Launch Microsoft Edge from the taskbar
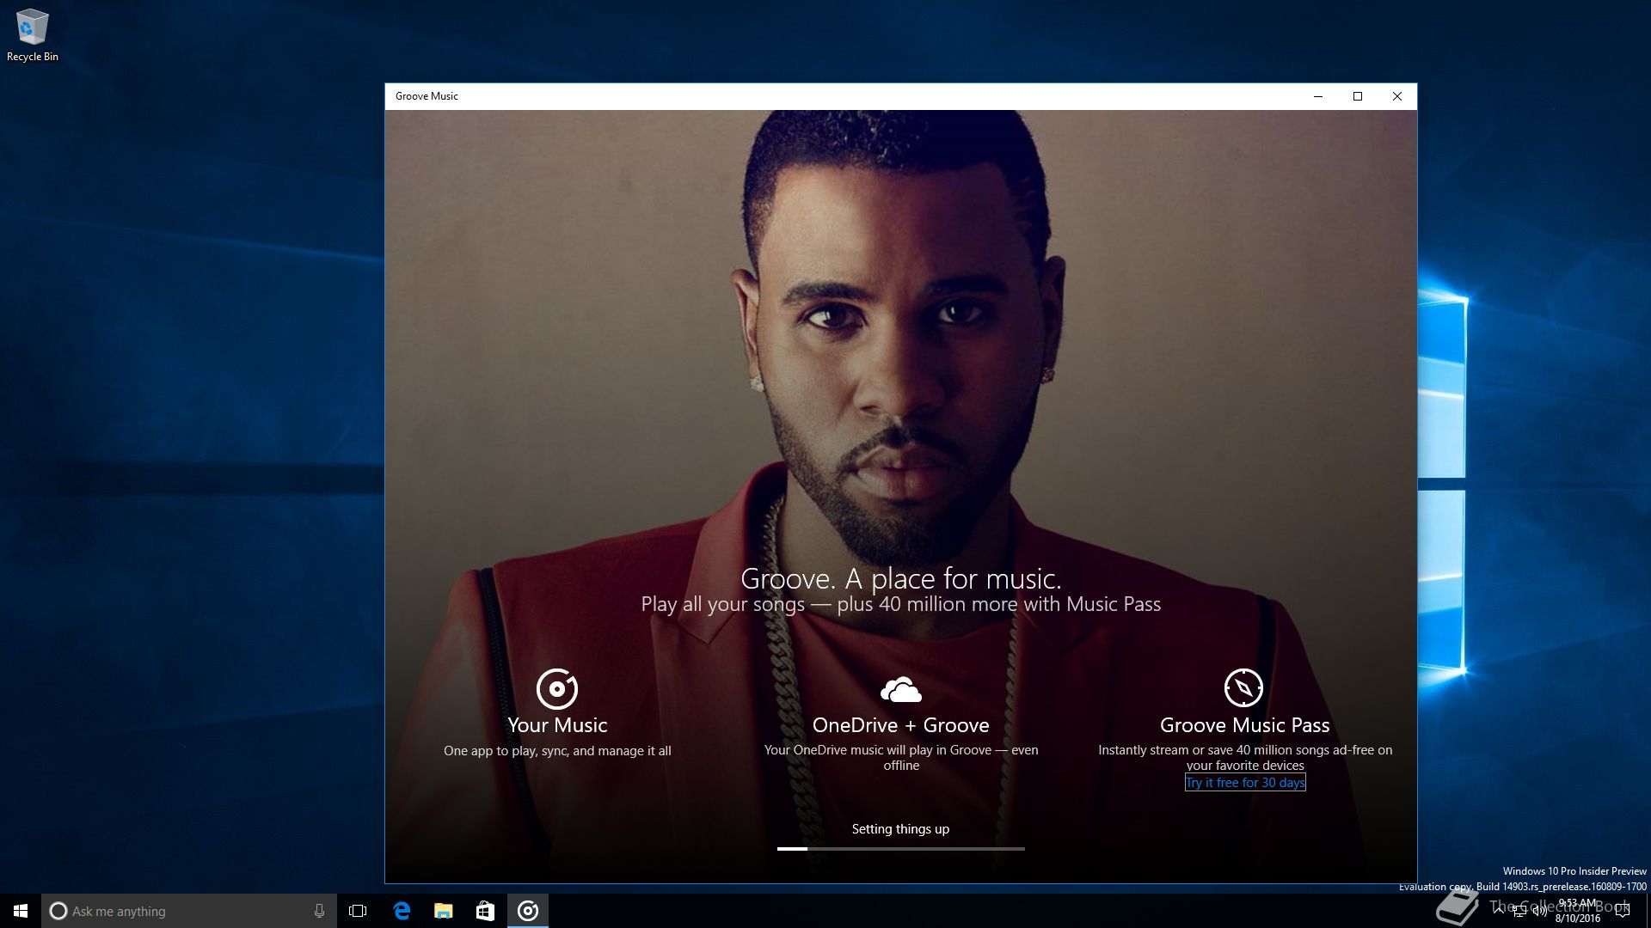The image size is (1651, 928). [402, 911]
